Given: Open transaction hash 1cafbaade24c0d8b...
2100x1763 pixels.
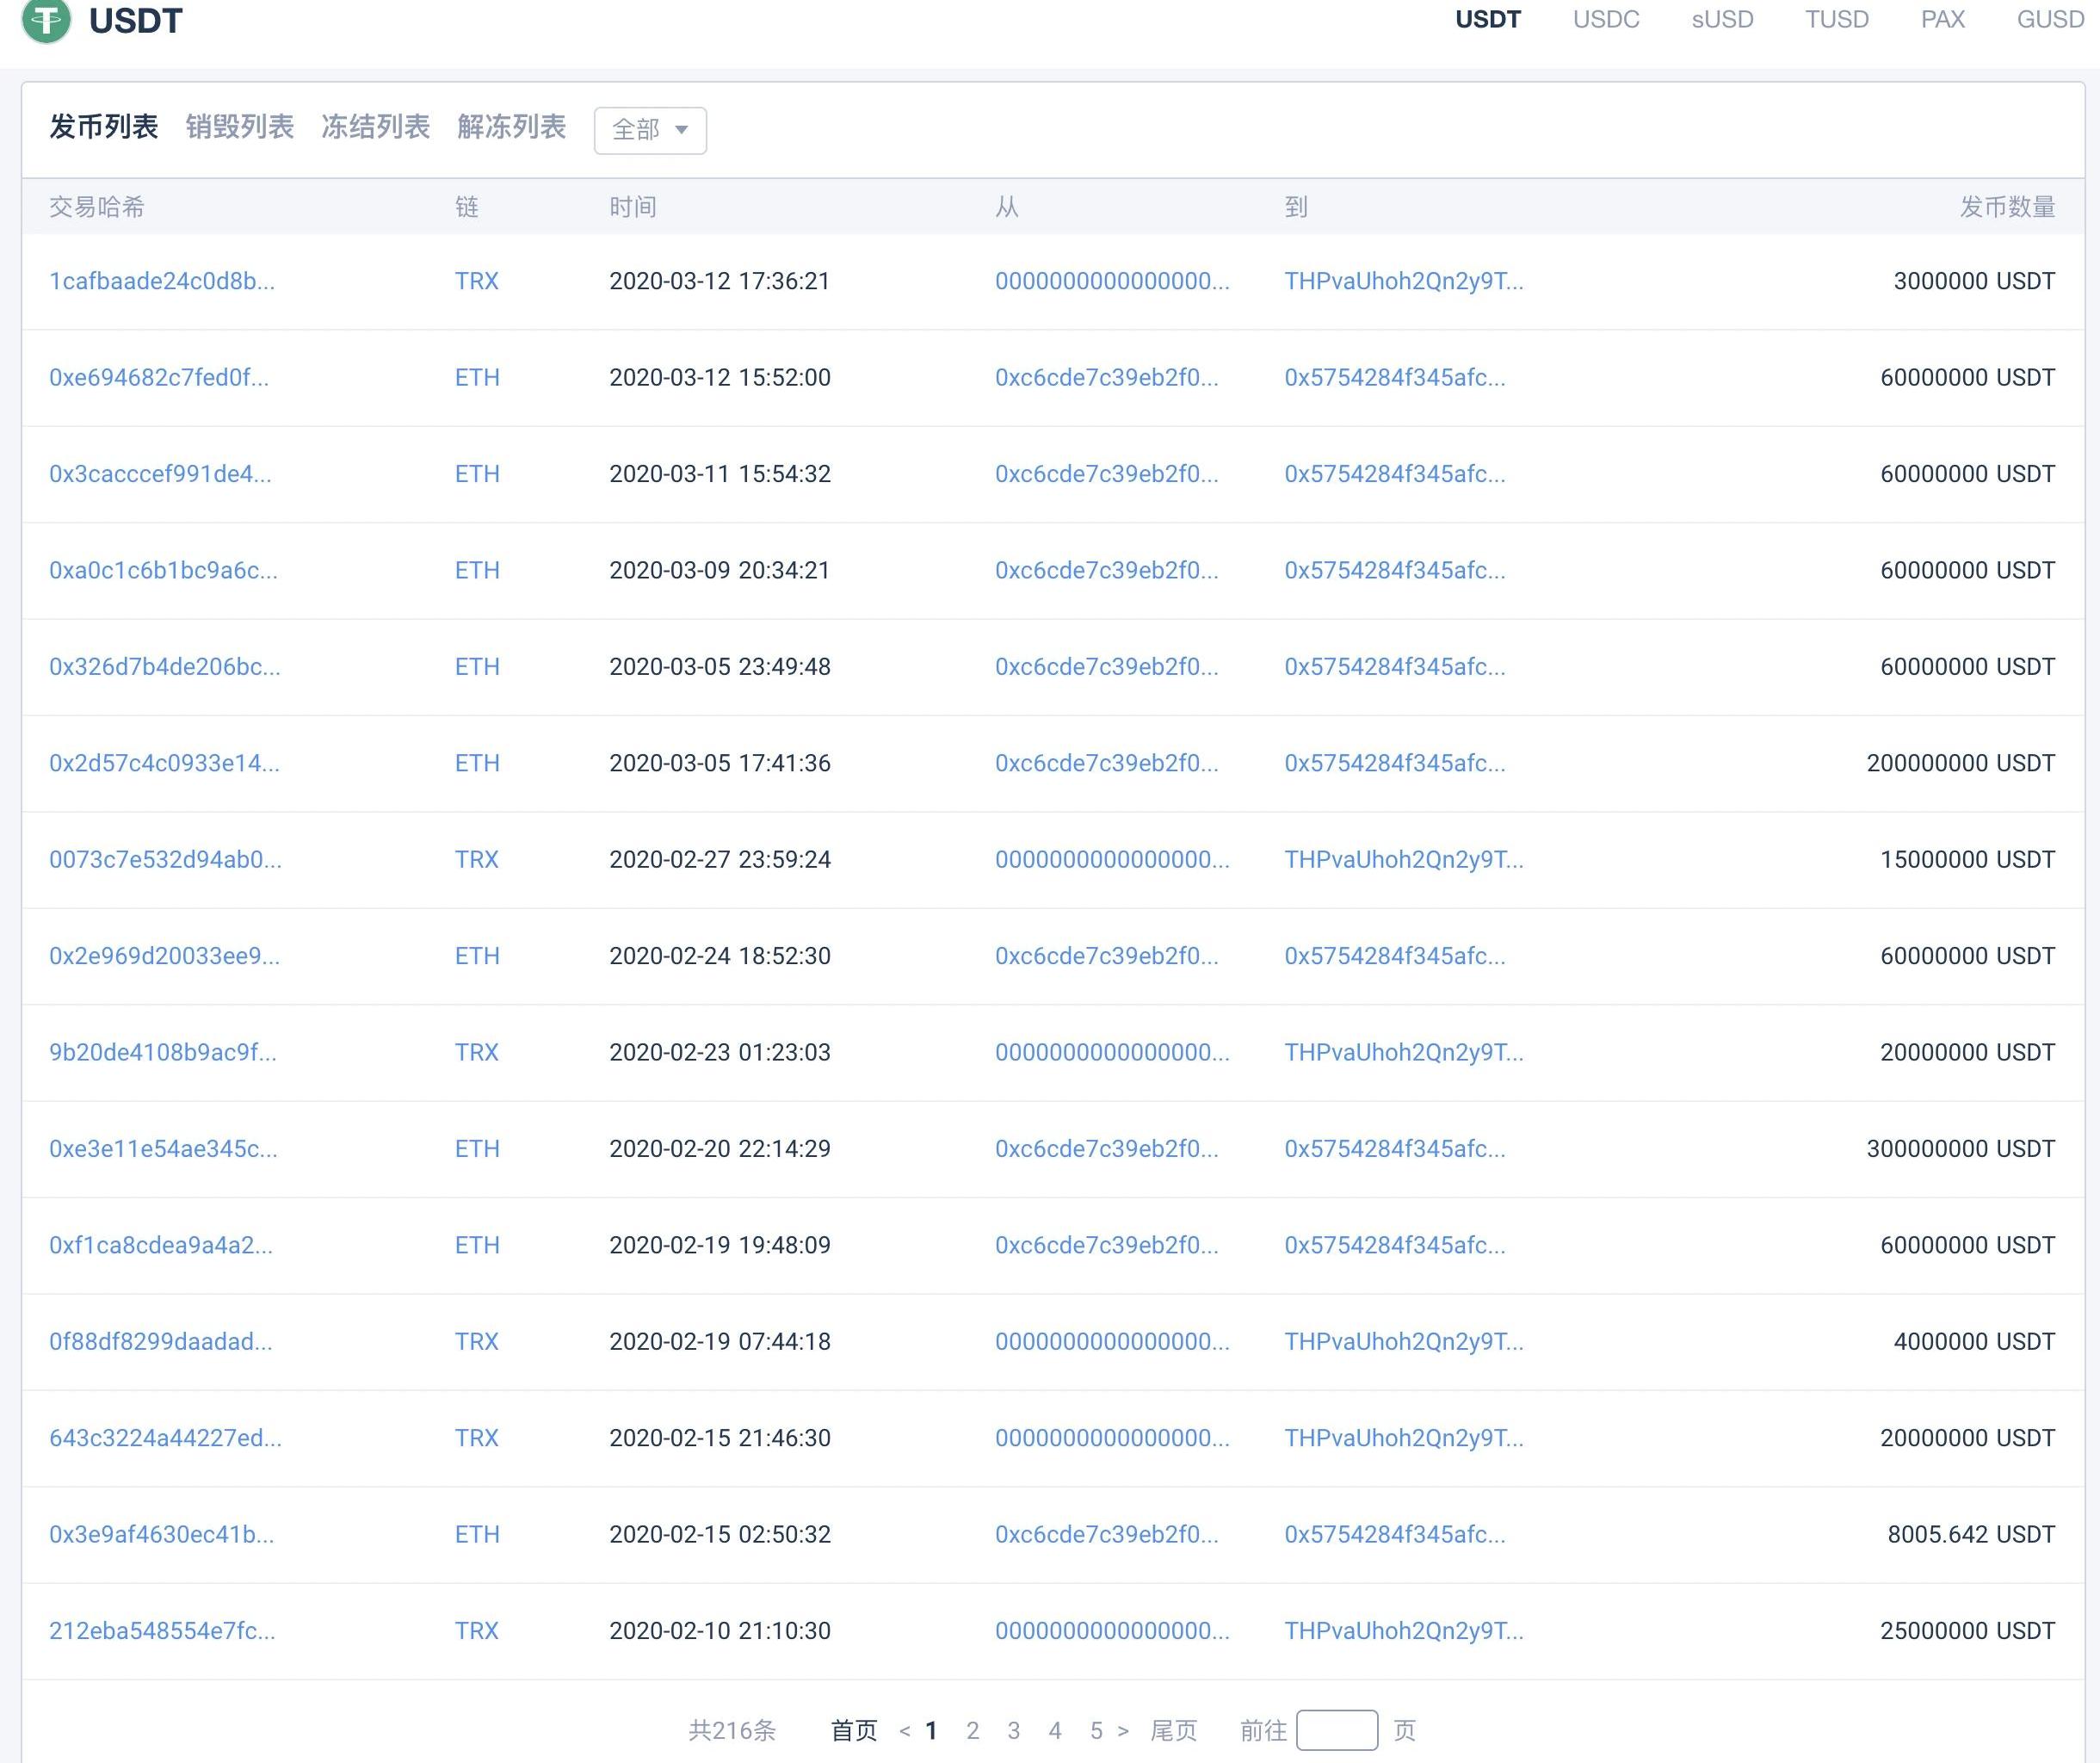Looking at the screenshot, I should [x=161, y=281].
